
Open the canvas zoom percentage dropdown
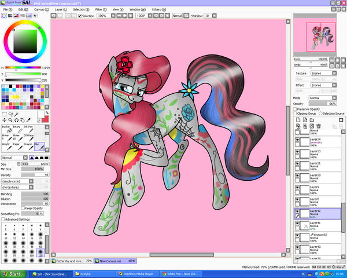[x=113, y=16]
